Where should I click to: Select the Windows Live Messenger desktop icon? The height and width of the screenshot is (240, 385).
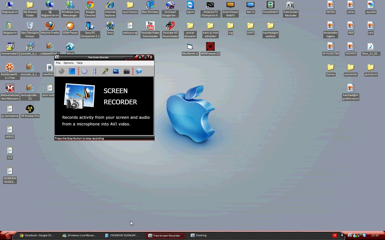point(70,9)
